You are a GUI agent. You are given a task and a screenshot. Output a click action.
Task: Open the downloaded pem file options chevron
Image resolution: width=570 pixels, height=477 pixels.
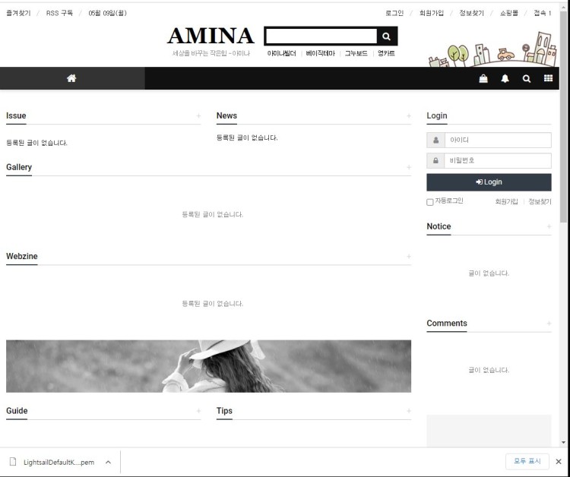pyautogui.click(x=108, y=462)
